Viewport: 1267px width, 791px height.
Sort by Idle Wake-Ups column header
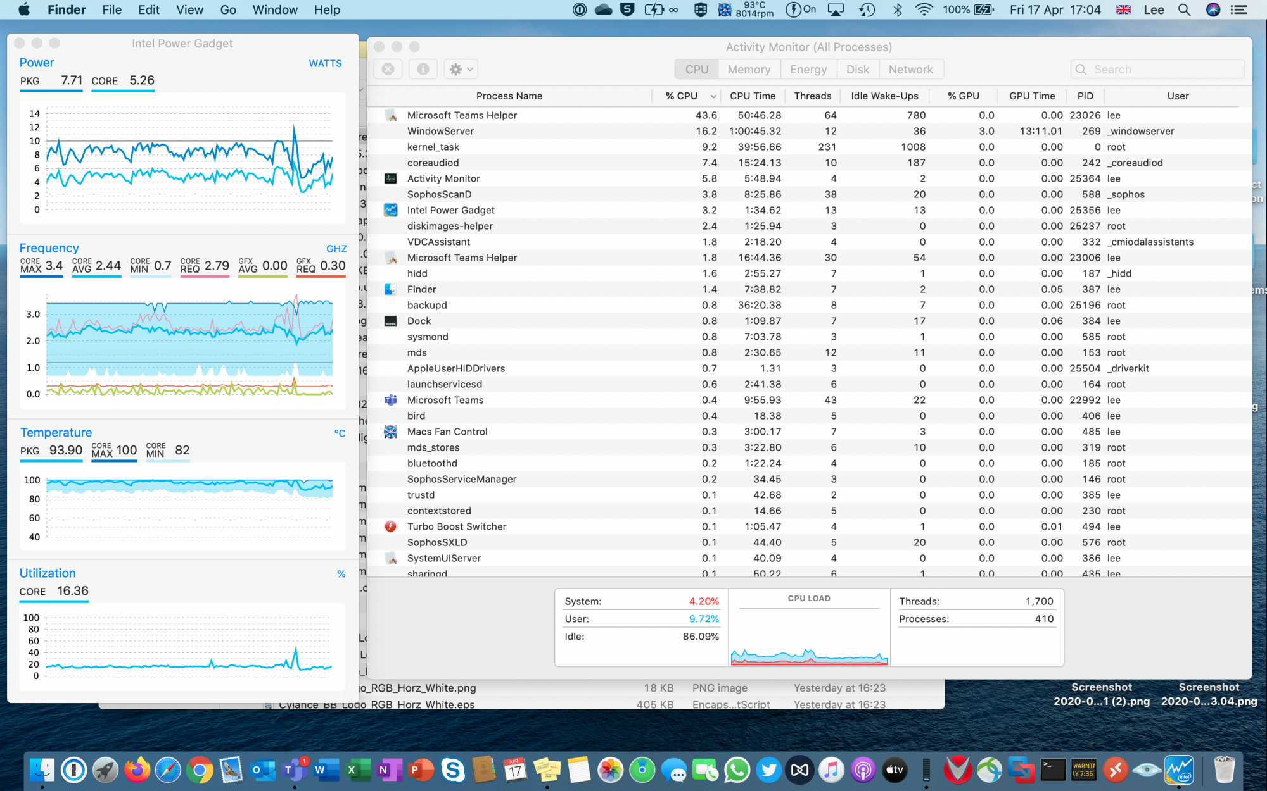coord(884,96)
